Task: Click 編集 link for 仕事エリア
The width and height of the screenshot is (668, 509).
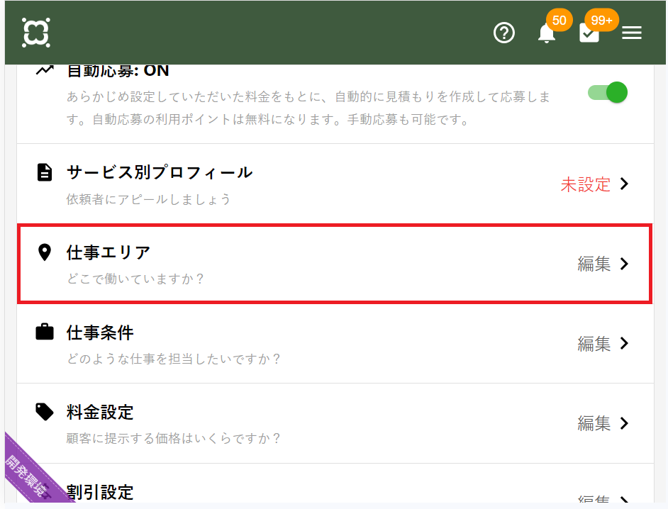Action: tap(594, 264)
